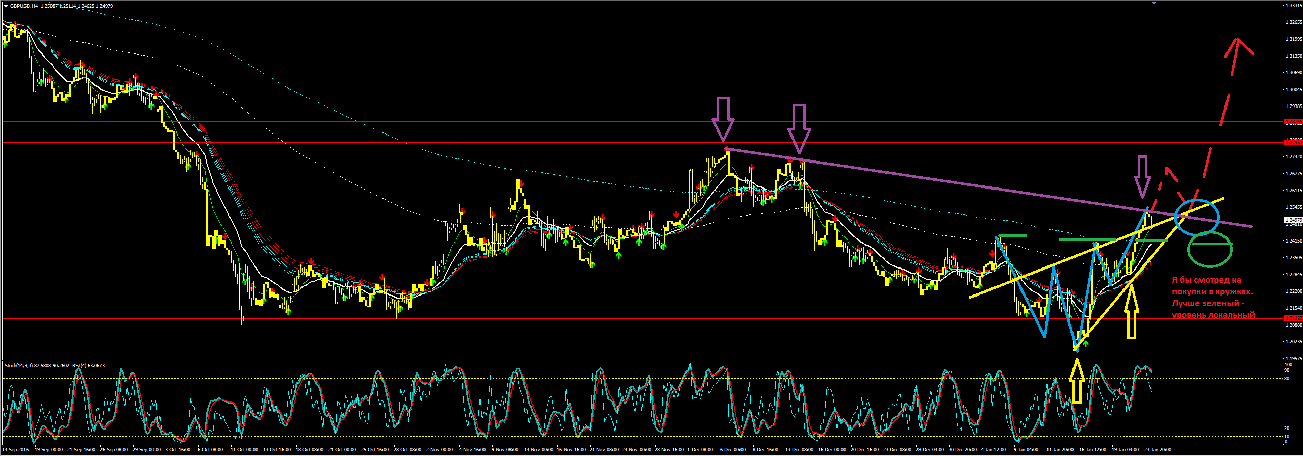Viewport: 1303px width, 456px height.
Task: Click the 1.30045 price axis label
Action: tap(1294, 90)
